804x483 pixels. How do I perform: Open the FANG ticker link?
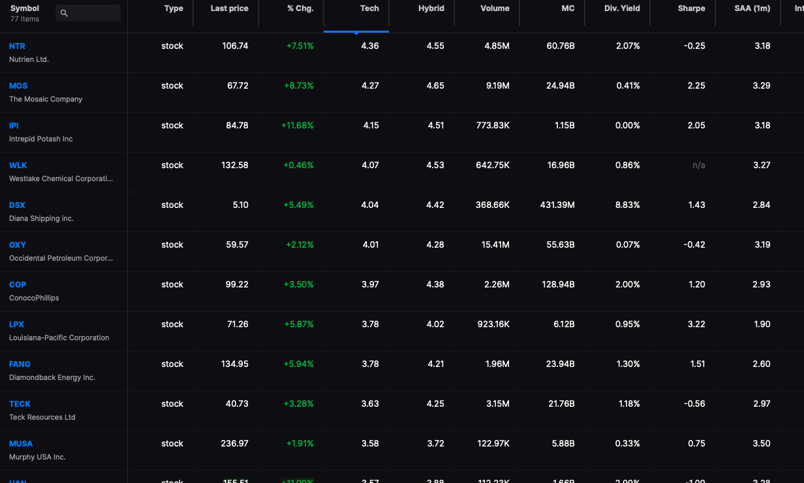point(20,364)
